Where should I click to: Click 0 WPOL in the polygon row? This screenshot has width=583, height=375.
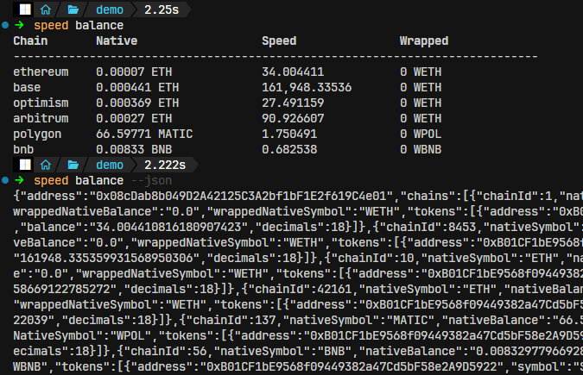click(x=421, y=134)
